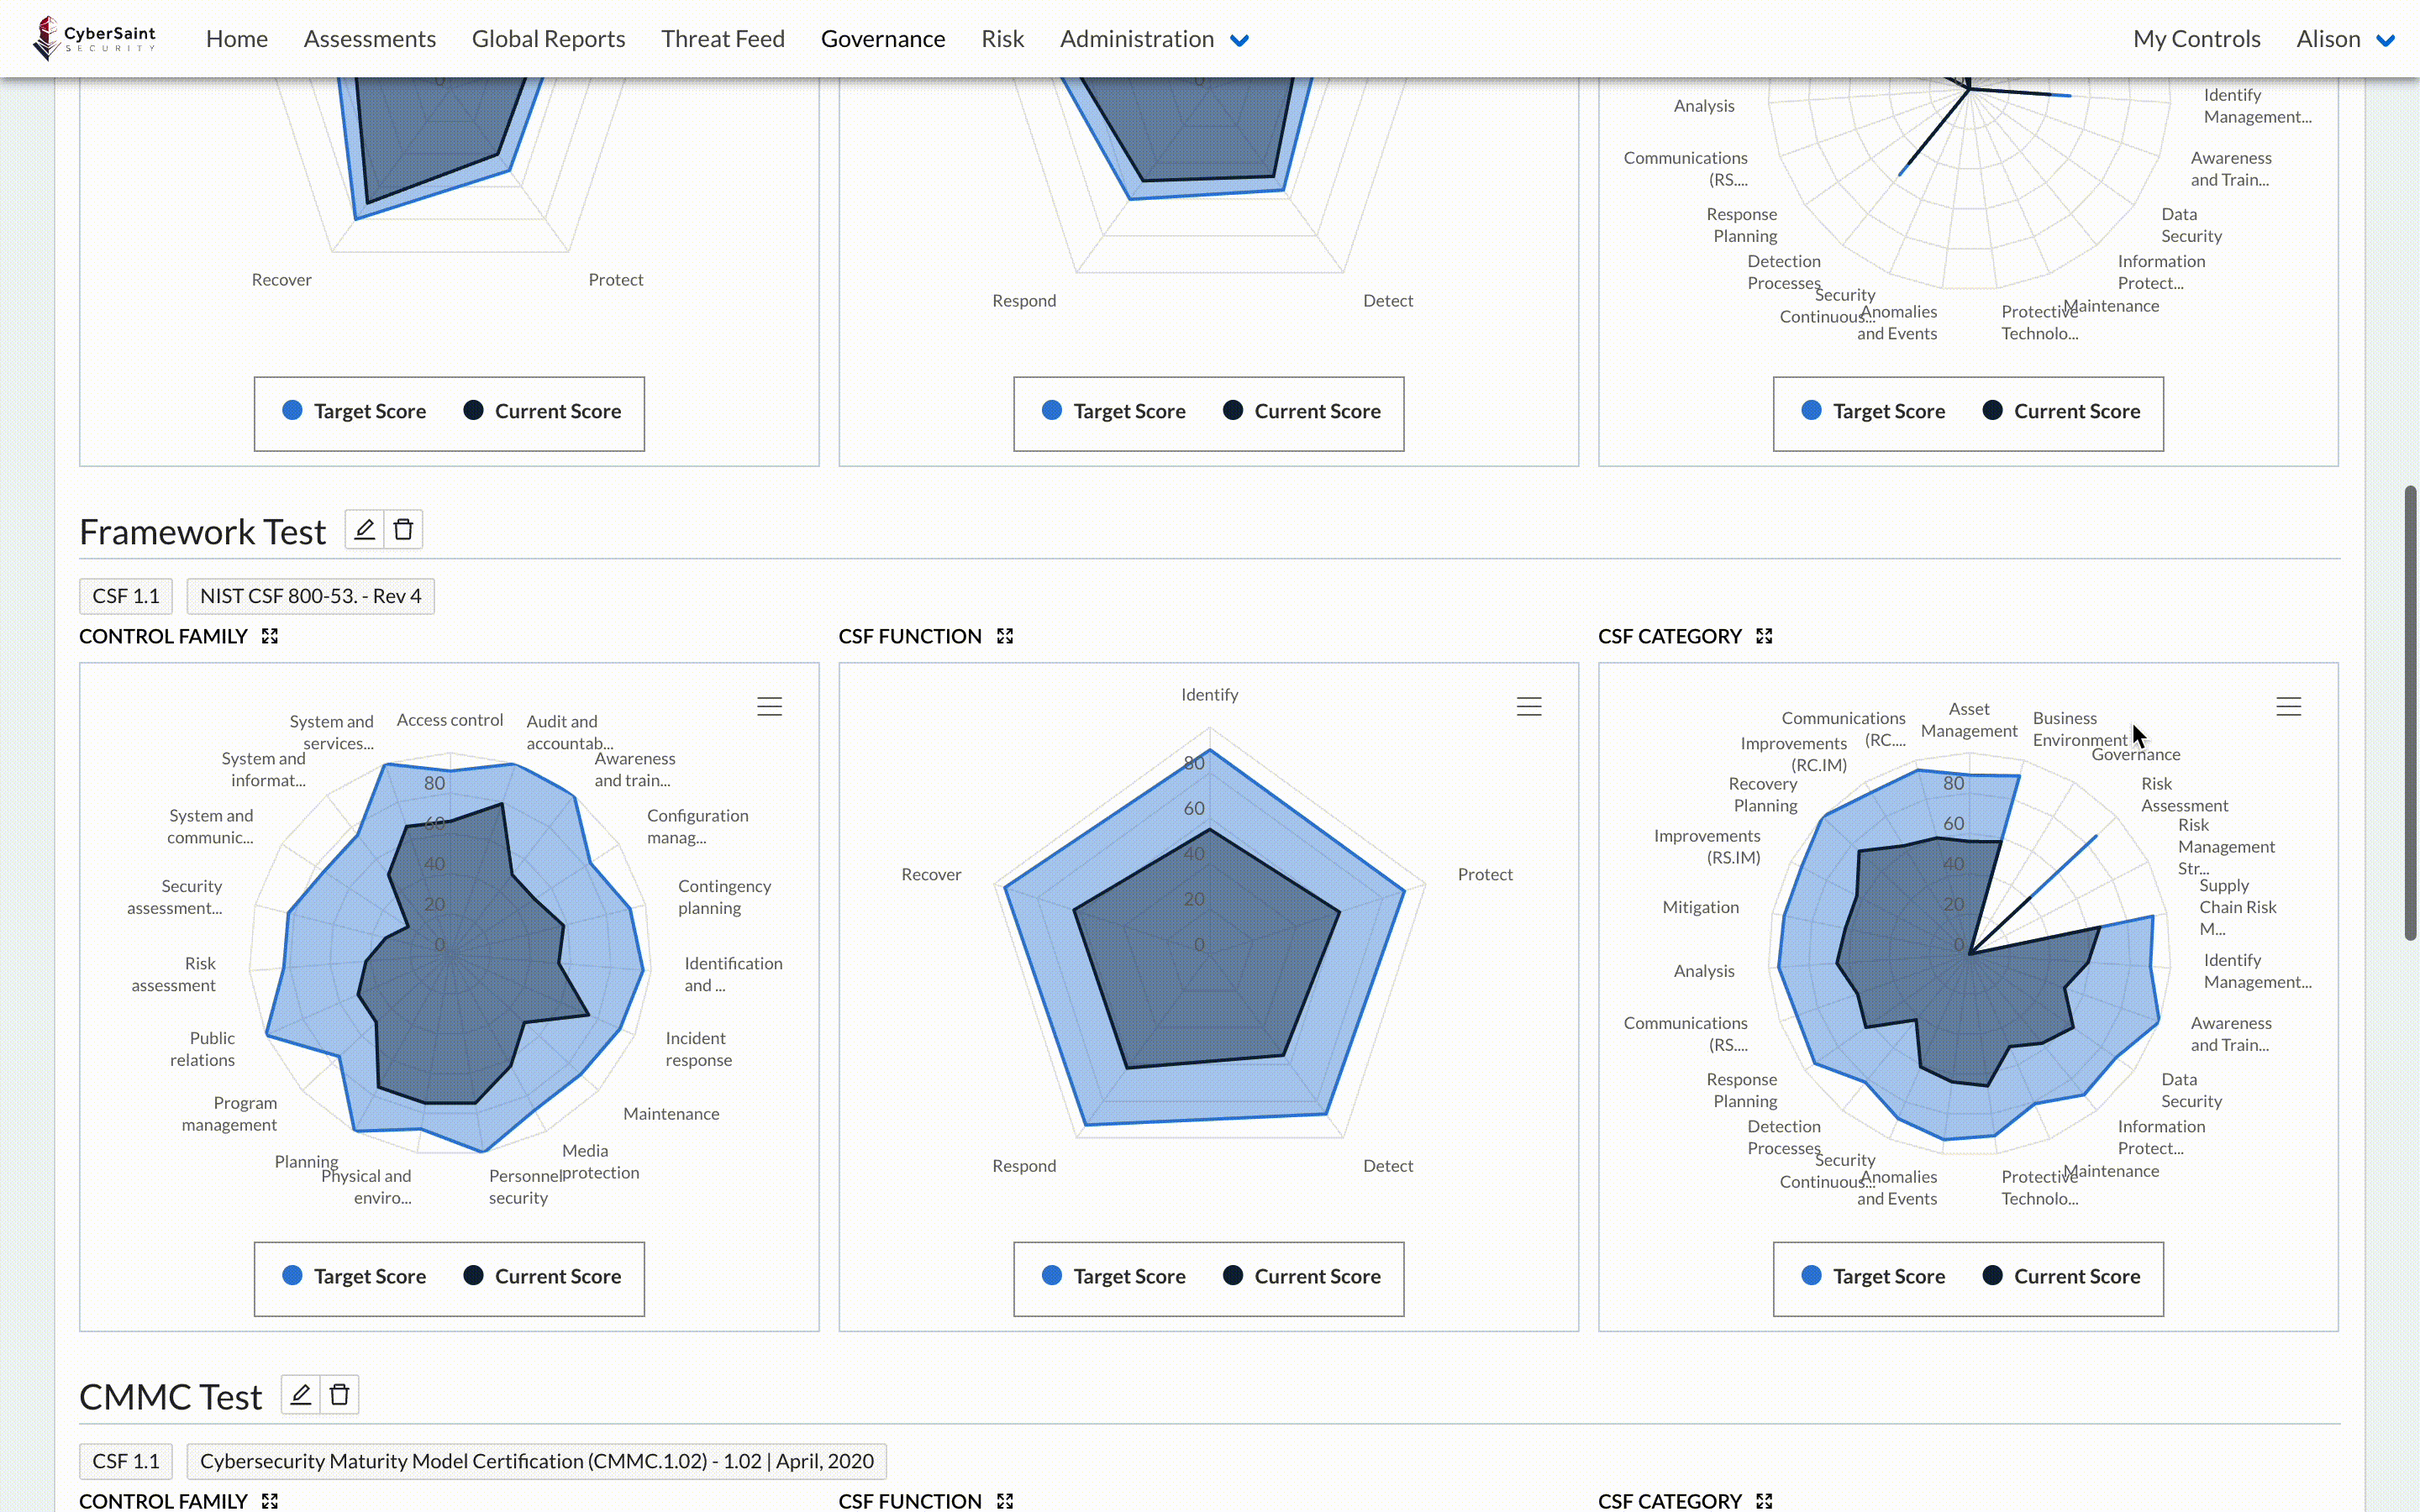The width and height of the screenshot is (2420, 1512).
Task: Click the Governance navigation menu item
Action: (881, 39)
